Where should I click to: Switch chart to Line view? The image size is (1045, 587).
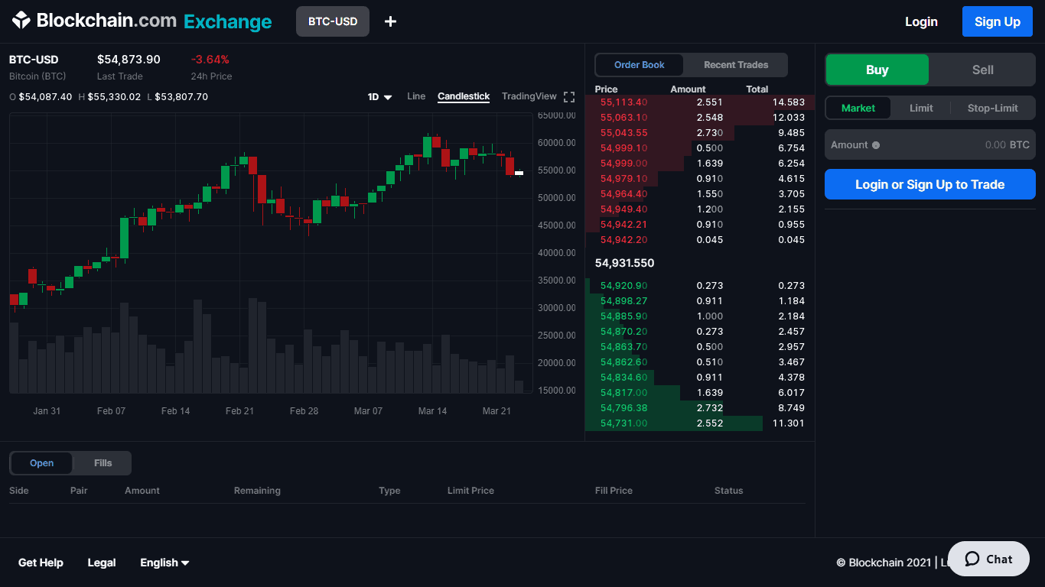pyautogui.click(x=415, y=96)
